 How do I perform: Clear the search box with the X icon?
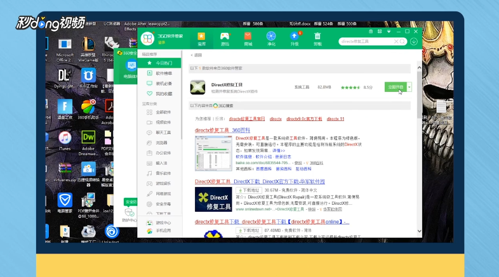coord(396,42)
